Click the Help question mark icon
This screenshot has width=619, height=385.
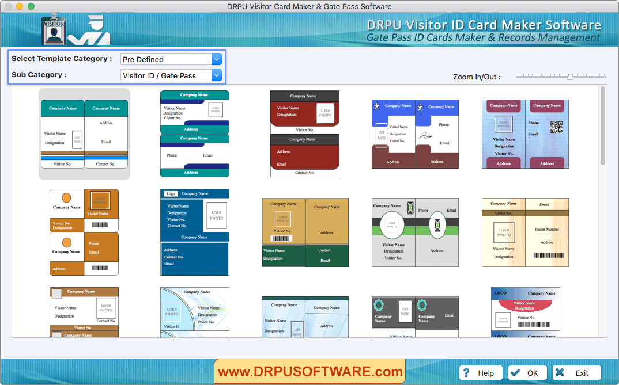(466, 373)
